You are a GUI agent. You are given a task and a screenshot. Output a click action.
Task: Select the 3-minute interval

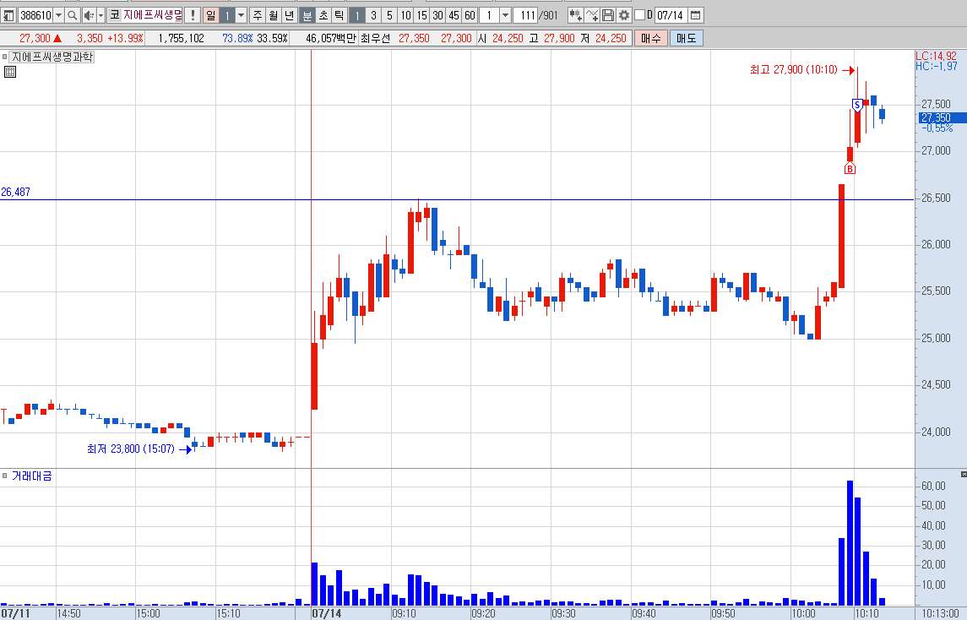click(373, 15)
